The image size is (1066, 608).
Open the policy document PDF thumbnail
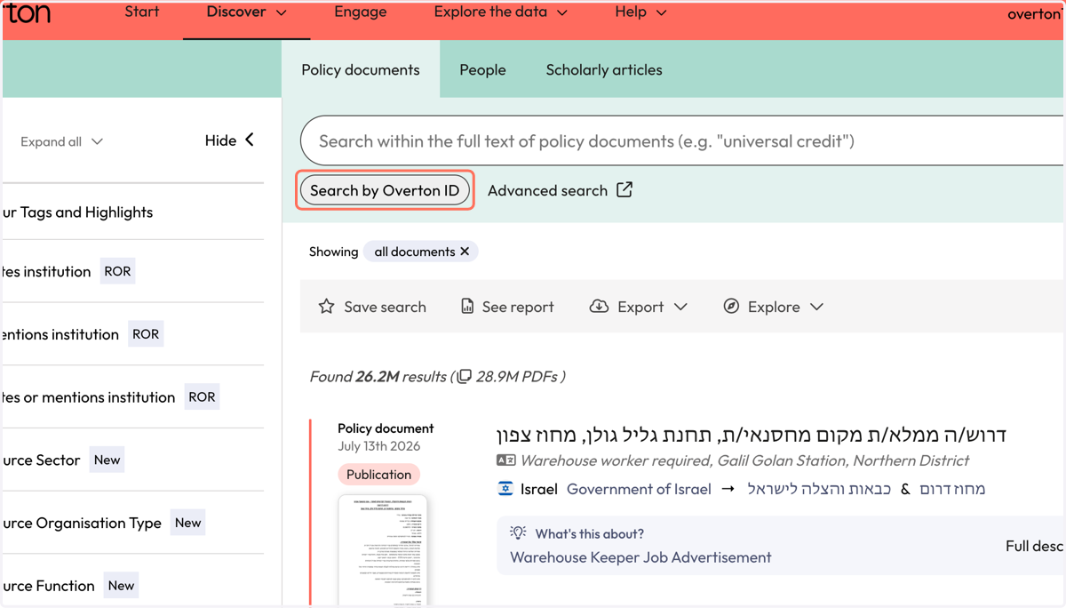pos(383,551)
